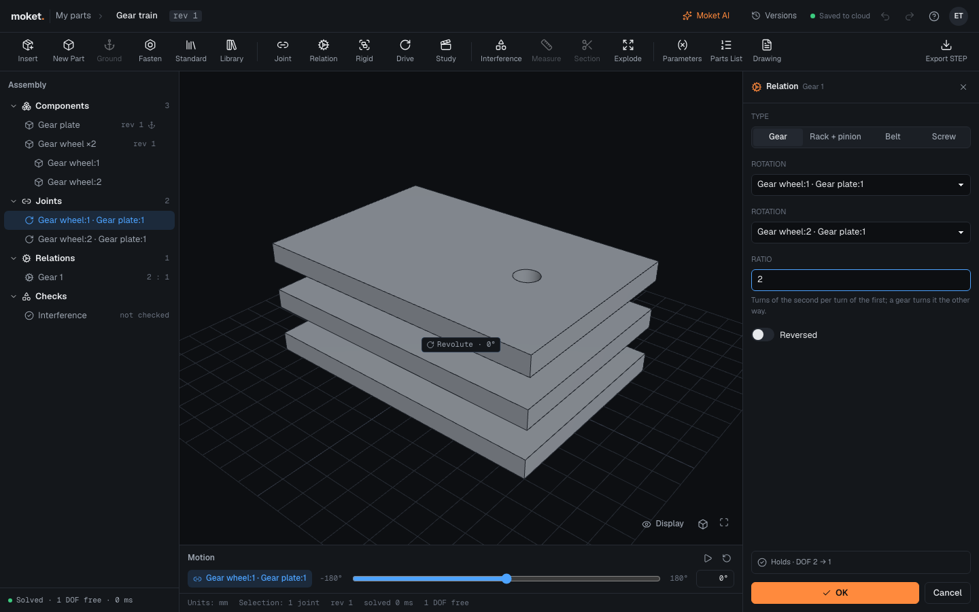Reset the motion to start
Screen dimensions: 979x612
click(727, 558)
